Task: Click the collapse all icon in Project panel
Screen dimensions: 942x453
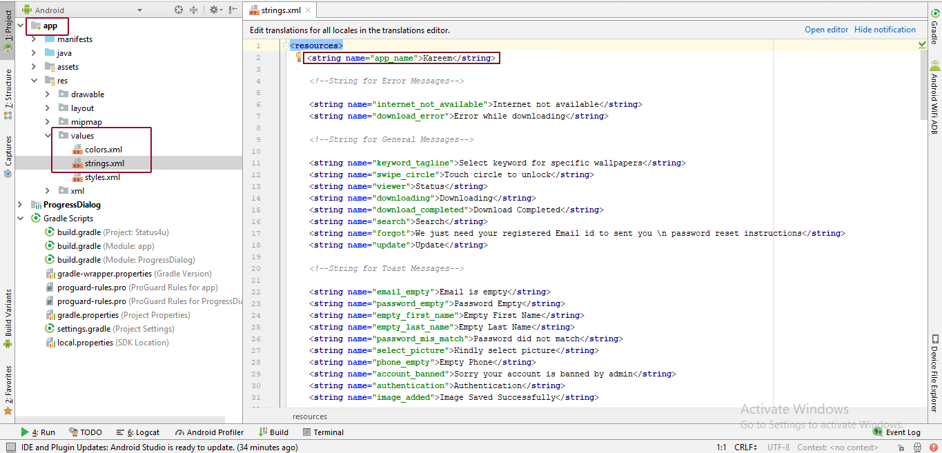Action: pos(193,10)
